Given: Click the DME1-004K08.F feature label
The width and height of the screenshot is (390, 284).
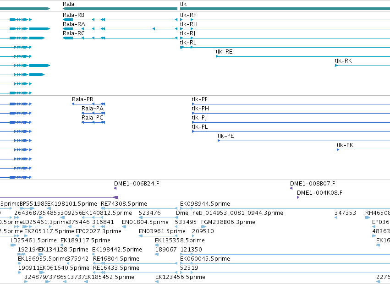Looking at the screenshot, I should point(319,193).
